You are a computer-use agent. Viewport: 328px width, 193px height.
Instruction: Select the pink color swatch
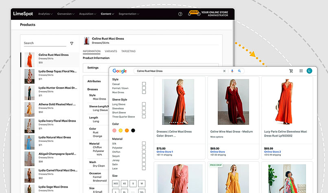tap(114, 131)
